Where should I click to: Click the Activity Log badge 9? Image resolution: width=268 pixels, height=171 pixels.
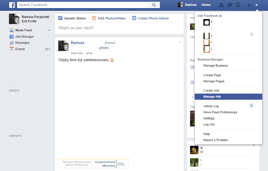(251, 105)
